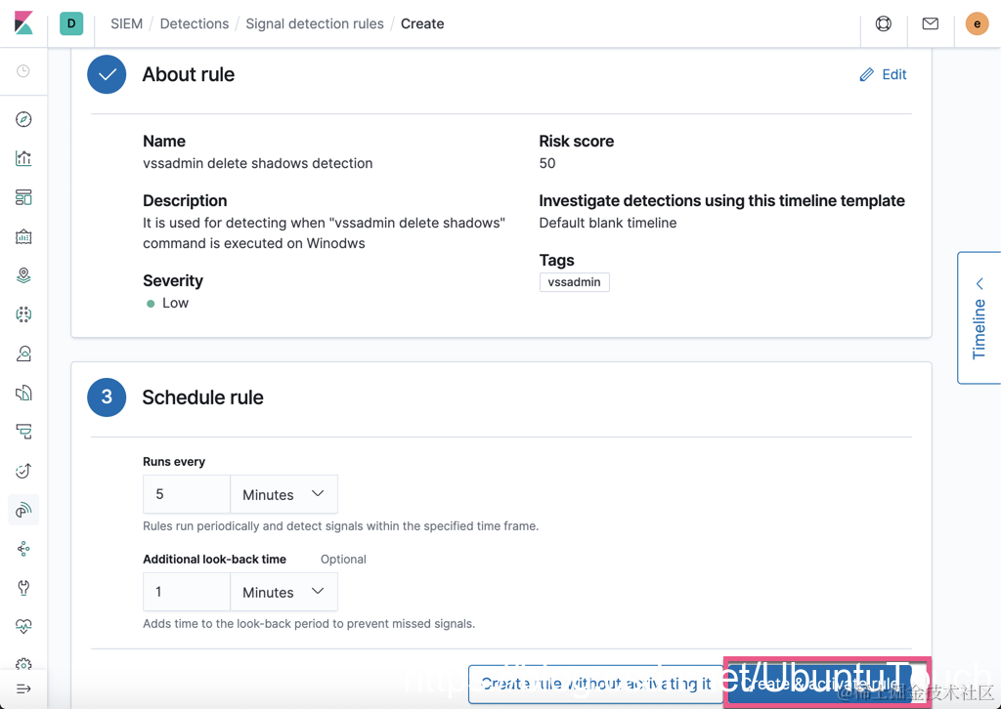Viewport: 1001px width, 709px height.
Task: Navigate to Detections breadcrumb
Action: [x=195, y=23]
